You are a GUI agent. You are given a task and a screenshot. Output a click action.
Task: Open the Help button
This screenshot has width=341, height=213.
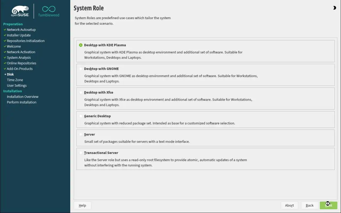pos(82,205)
